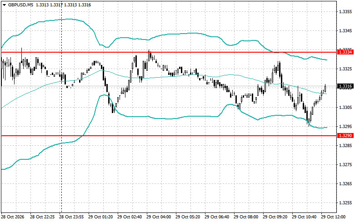The image size is (355, 222).
Task: Click the triangle arrow beside GBPUSD,M5 title
Action: tap(4, 5)
